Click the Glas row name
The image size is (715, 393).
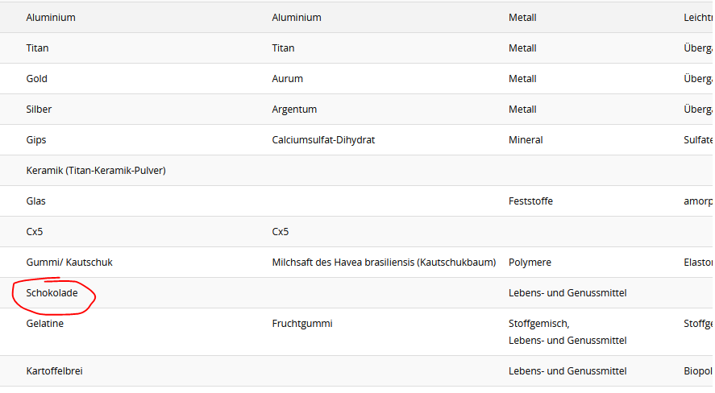pos(35,201)
